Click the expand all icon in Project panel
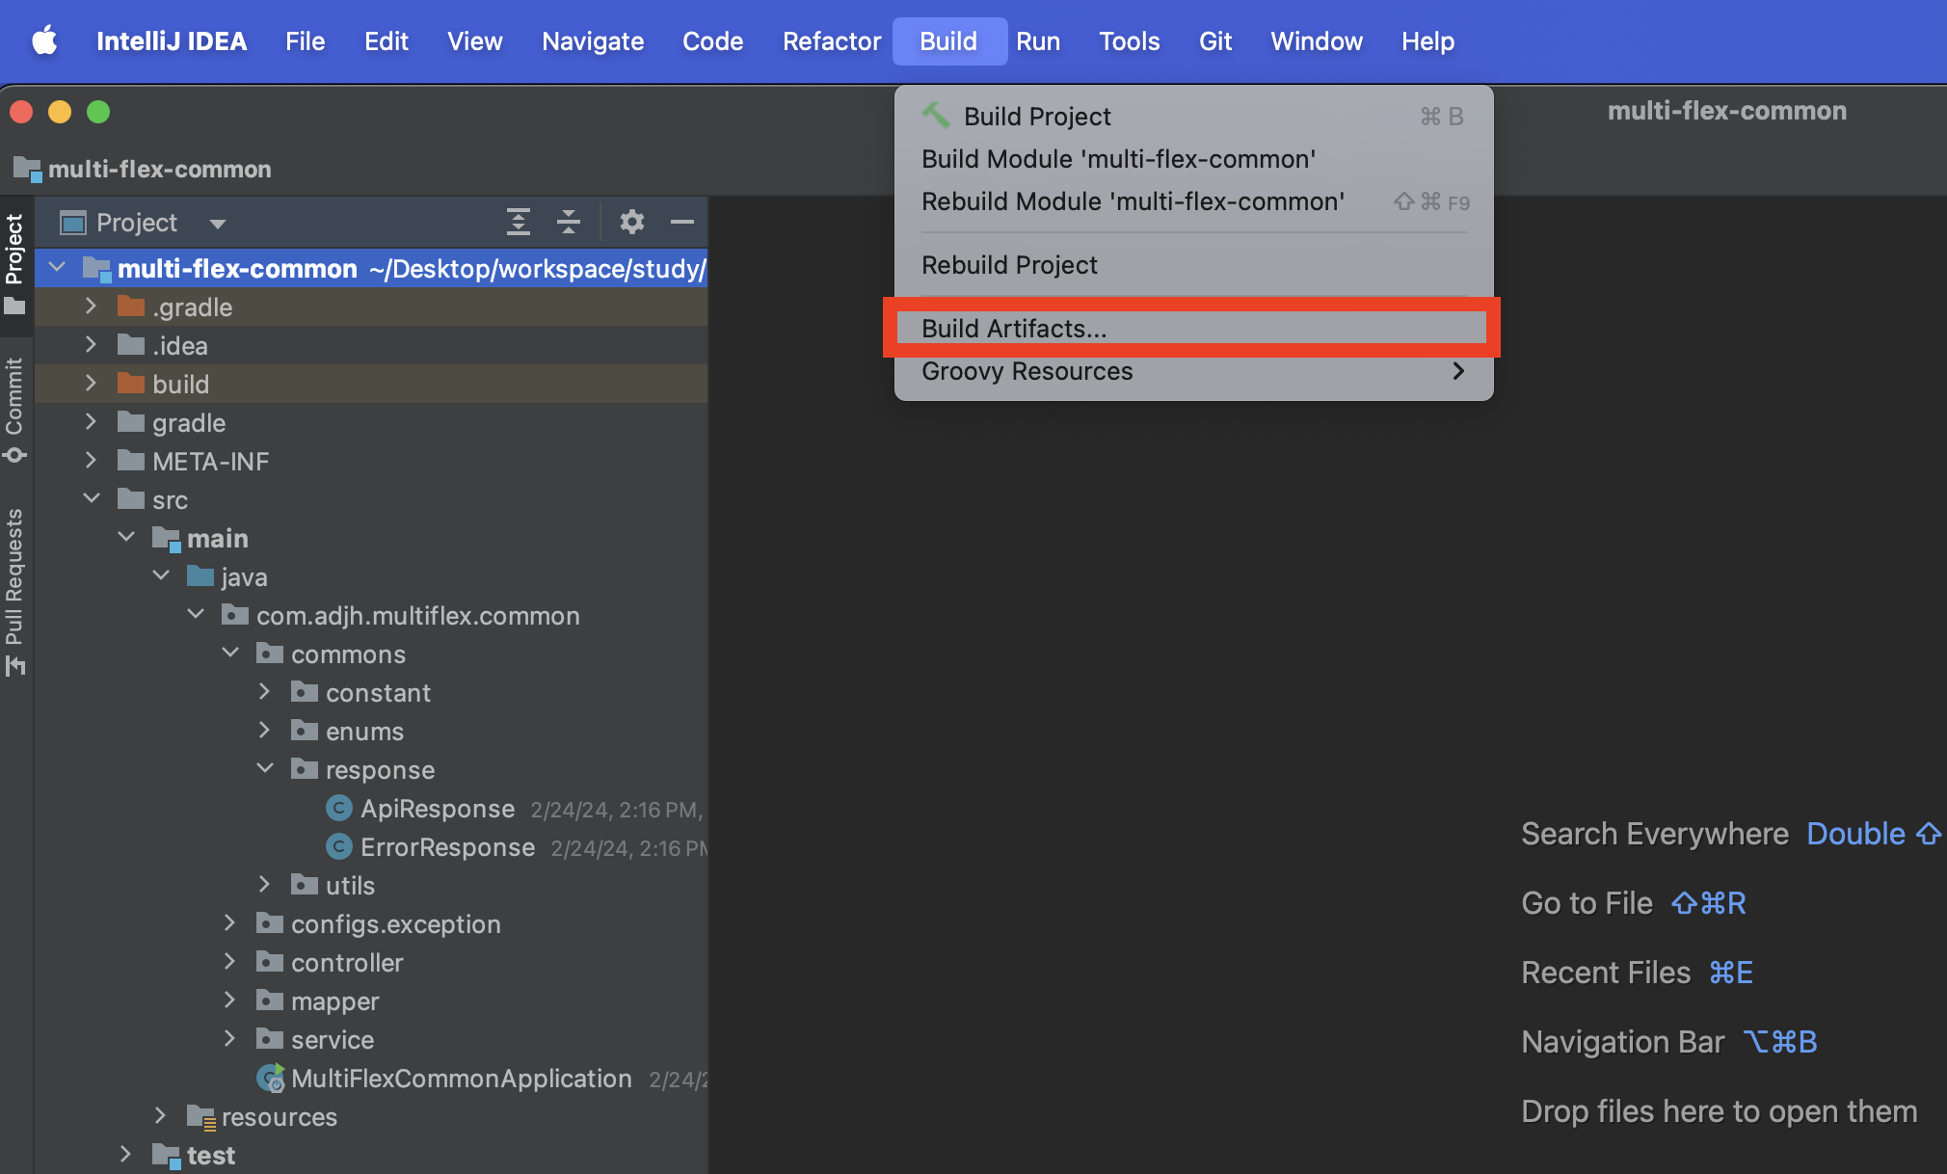1947x1174 pixels. [519, 223]
